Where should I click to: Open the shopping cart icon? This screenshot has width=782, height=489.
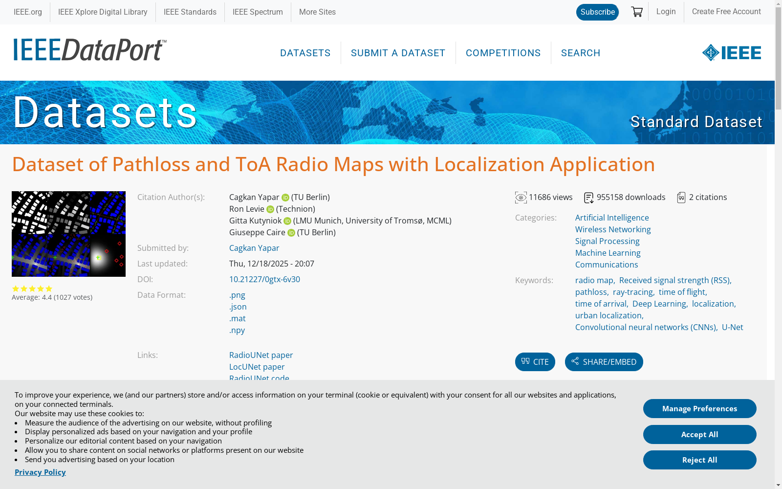[637, 12]
